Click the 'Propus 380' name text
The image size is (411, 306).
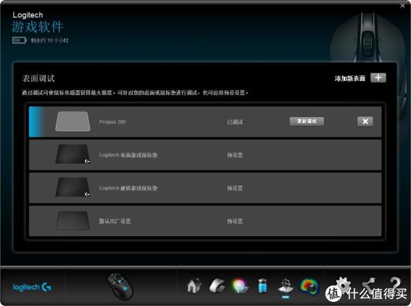click(112, 122)
